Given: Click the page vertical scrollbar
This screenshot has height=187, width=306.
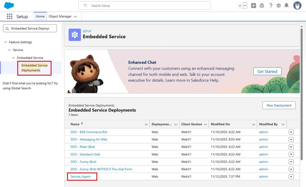Looking at the screenshot, I should [x=302, y=94].
